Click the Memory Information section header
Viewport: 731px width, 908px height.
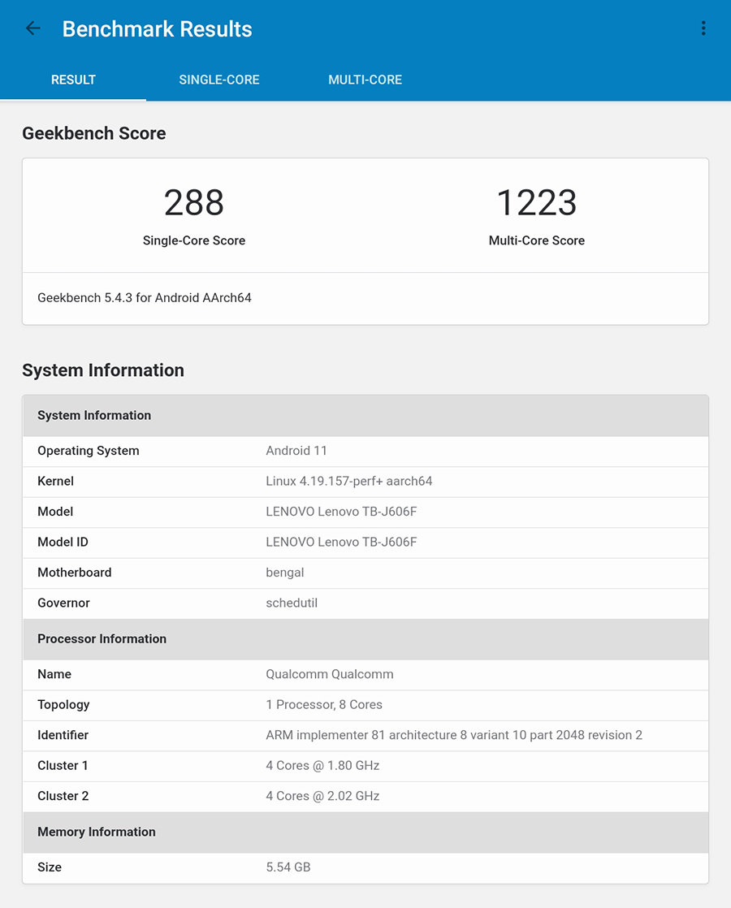point(365,832)
